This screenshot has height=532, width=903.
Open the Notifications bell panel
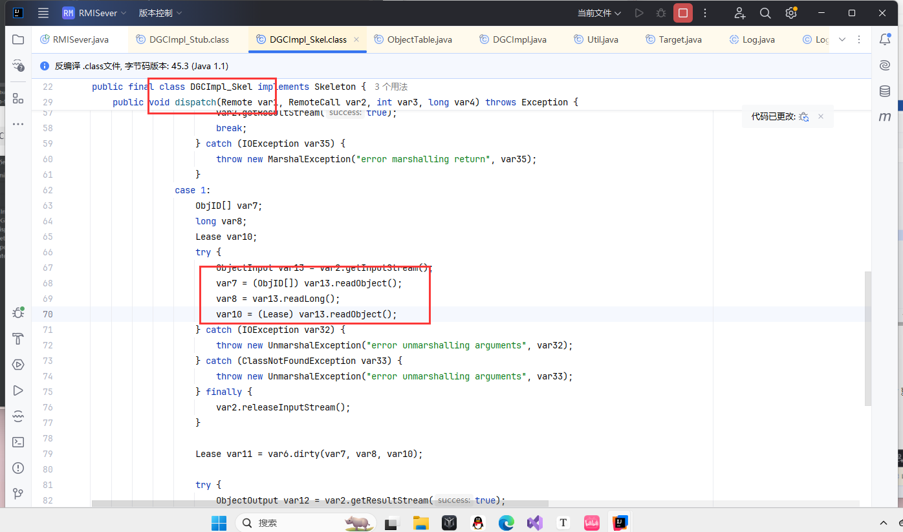[x=885, y=39]
